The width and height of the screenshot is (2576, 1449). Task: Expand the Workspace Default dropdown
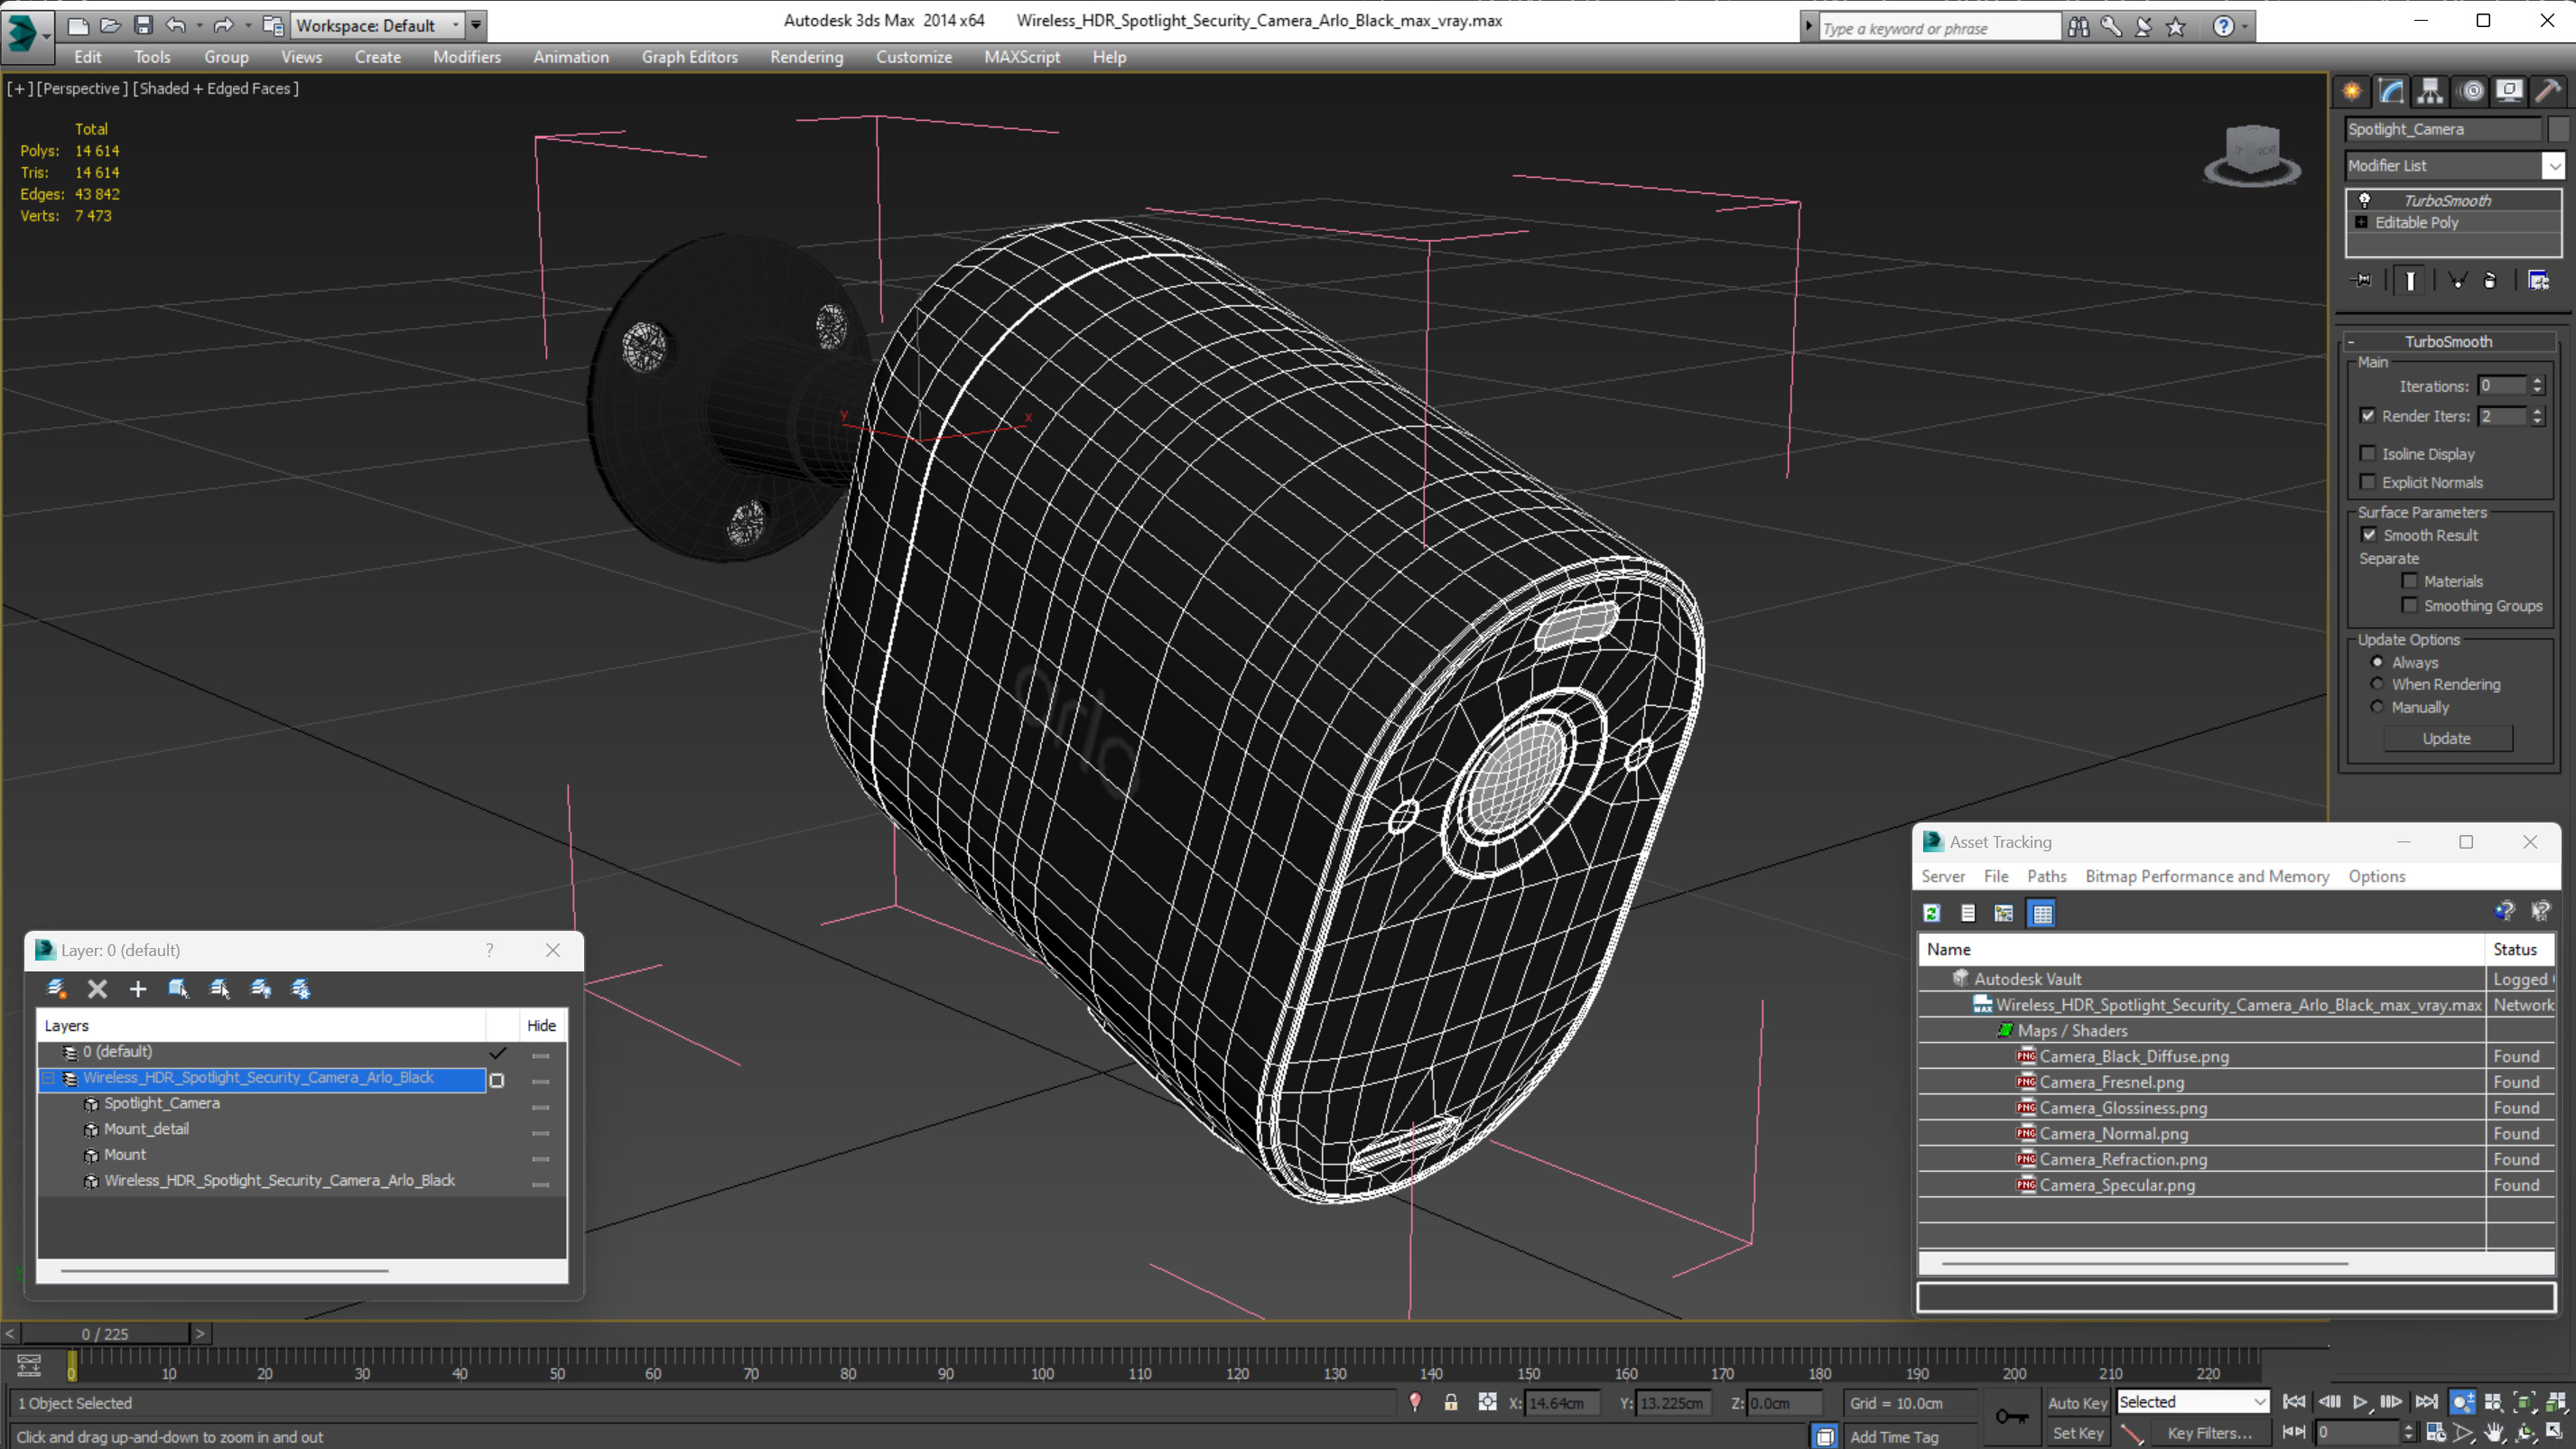point(455,25)
